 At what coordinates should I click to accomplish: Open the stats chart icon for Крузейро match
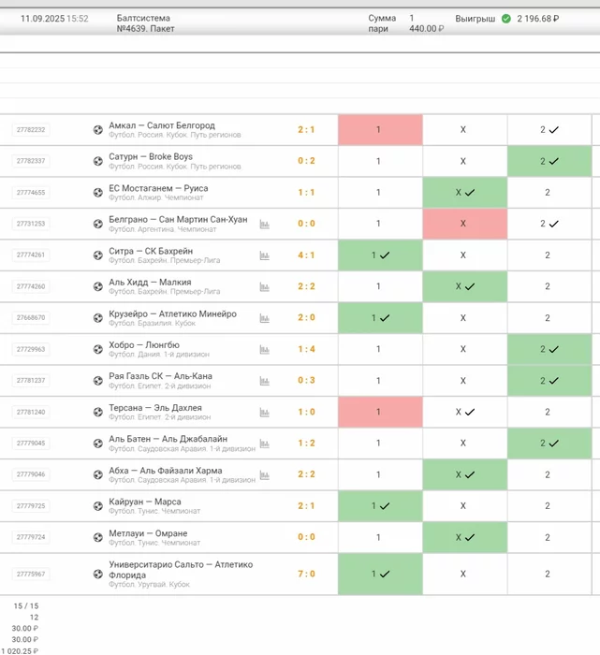pyautogui.click(x=264, y=318)
